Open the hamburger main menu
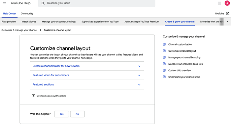 coord(5,3)
